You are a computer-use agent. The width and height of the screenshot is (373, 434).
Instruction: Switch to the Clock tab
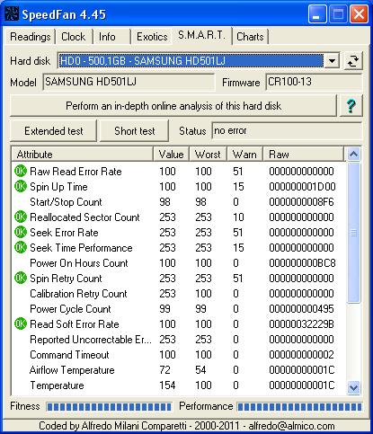(x=74, y=37)
